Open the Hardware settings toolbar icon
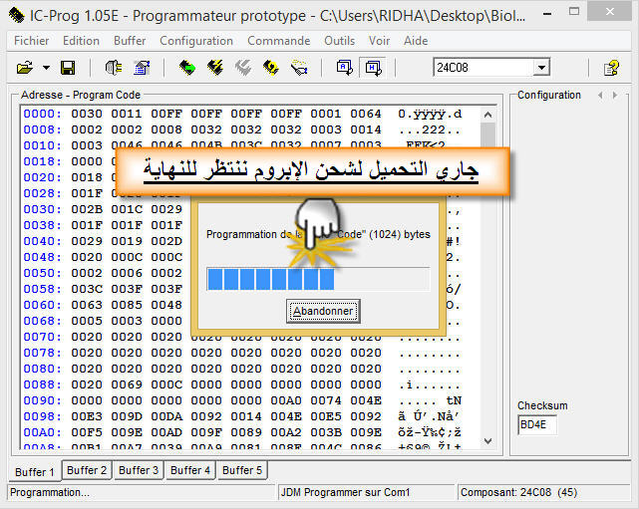The image size is (639, 509). click(113, 68)
